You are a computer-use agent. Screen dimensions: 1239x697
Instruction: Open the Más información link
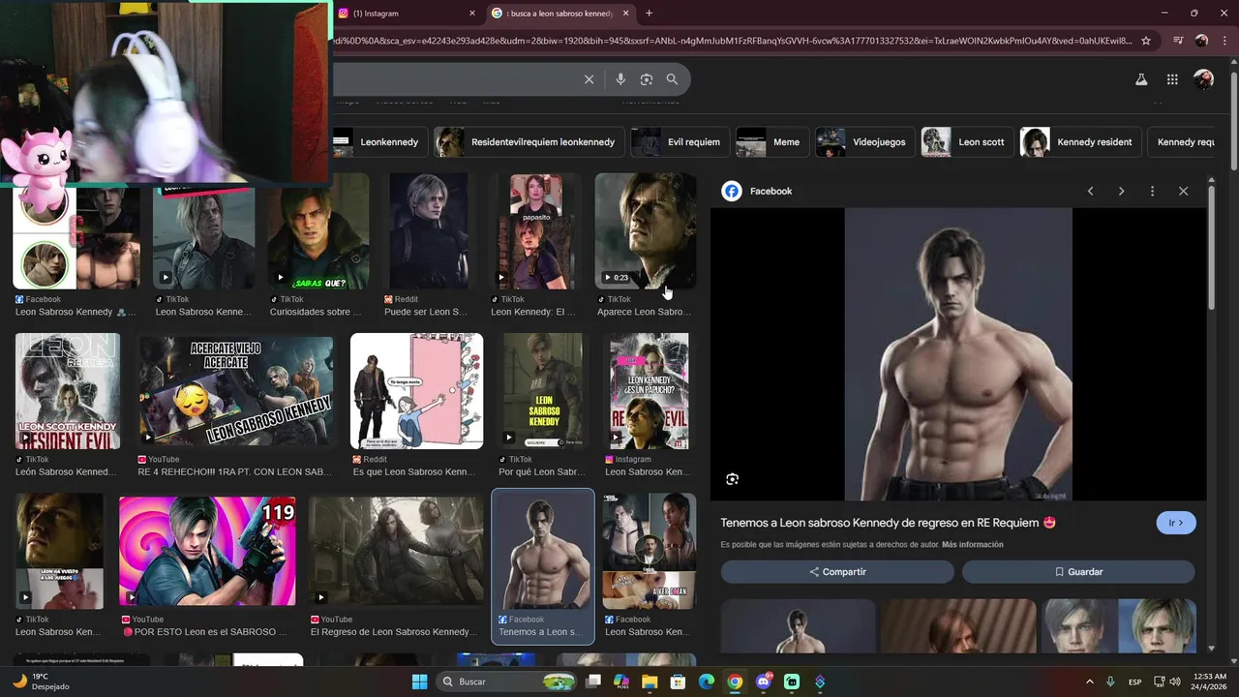(x=972, y=545)
